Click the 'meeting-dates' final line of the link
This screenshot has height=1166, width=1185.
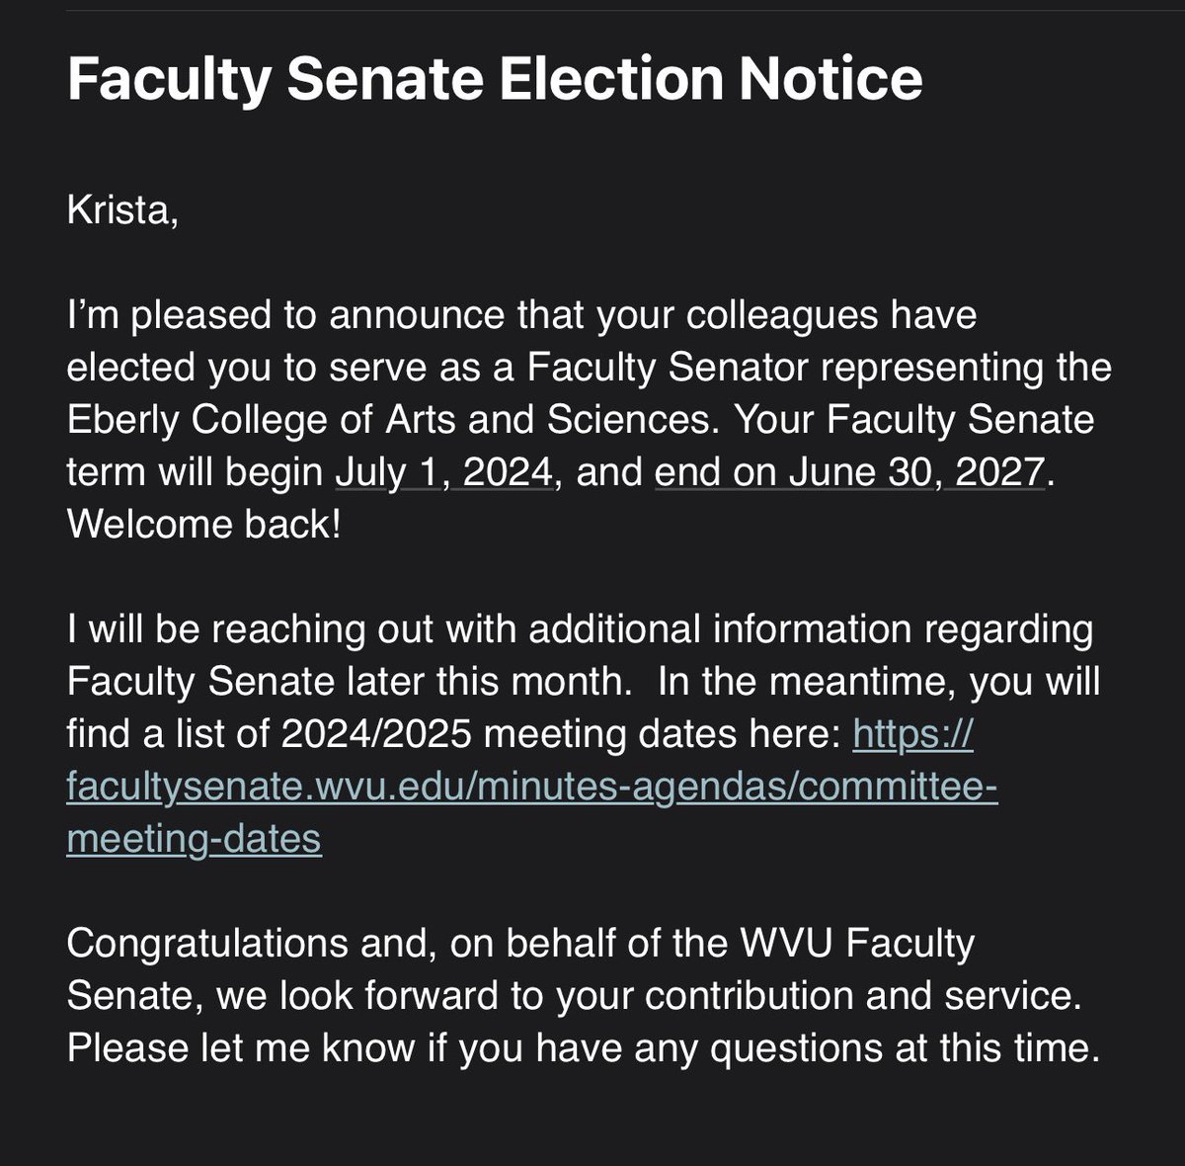point(194,839)
